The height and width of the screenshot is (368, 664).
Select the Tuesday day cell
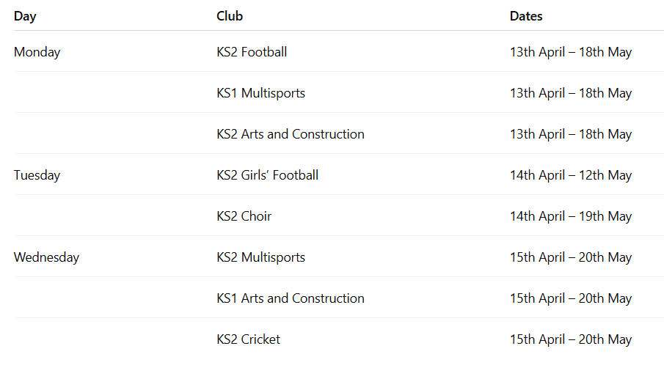point(37,175)
